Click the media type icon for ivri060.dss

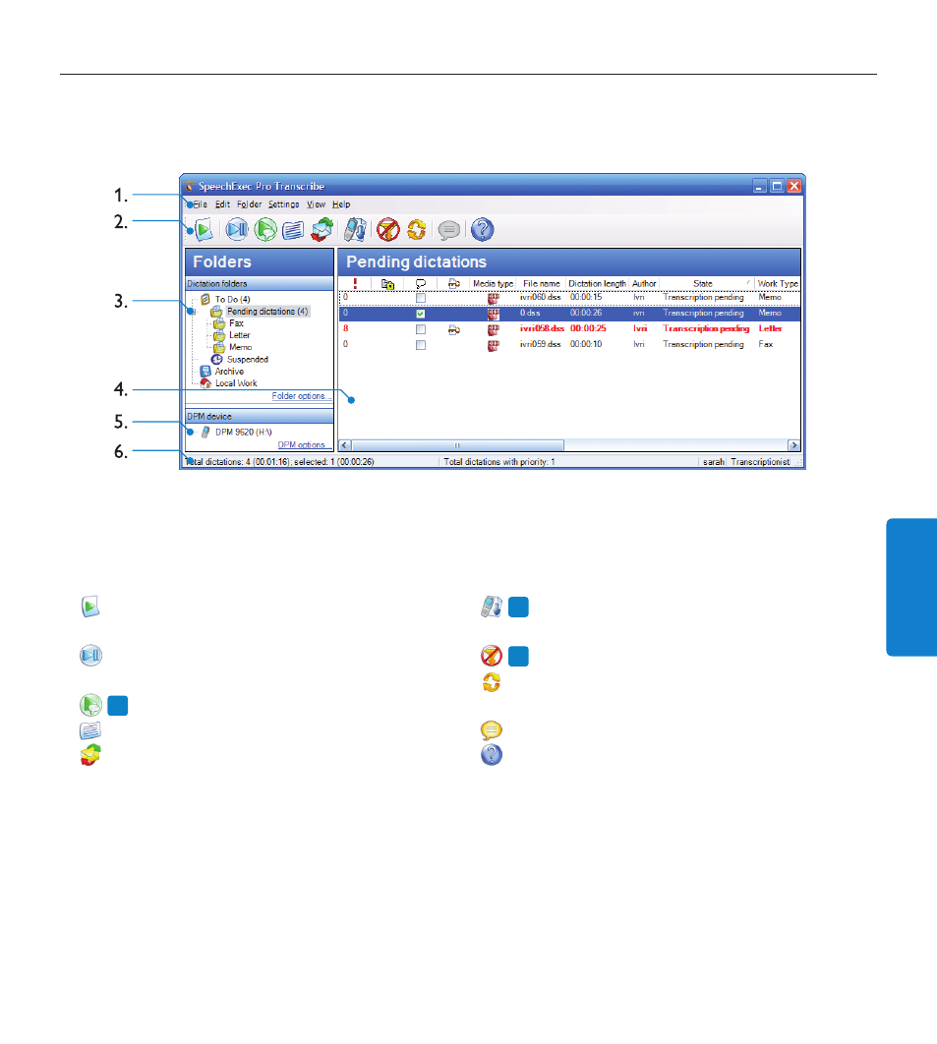493,298
